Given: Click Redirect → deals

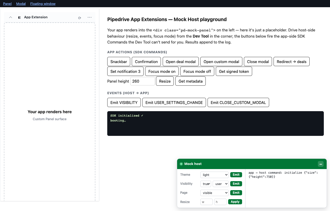Looking at the screenshot, I should 292,62.
